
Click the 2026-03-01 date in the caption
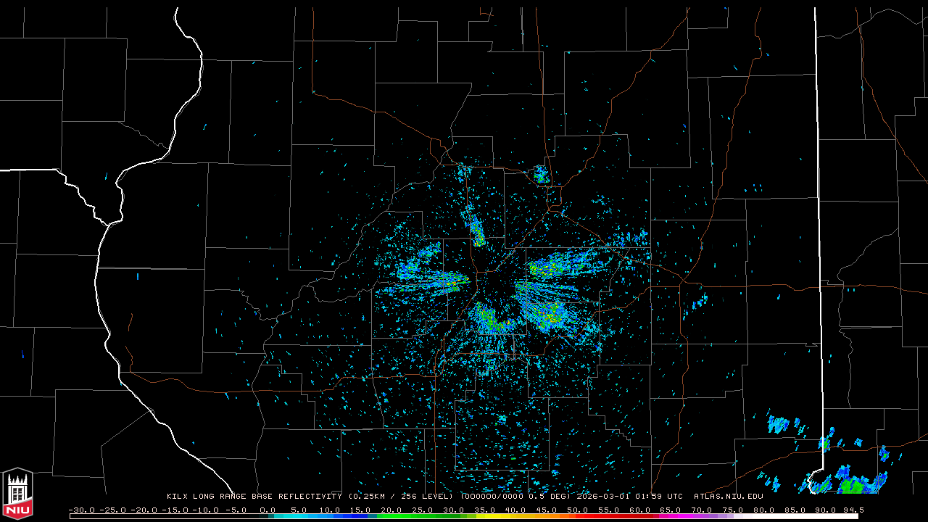pyautogui.click(x=605, y=497)
